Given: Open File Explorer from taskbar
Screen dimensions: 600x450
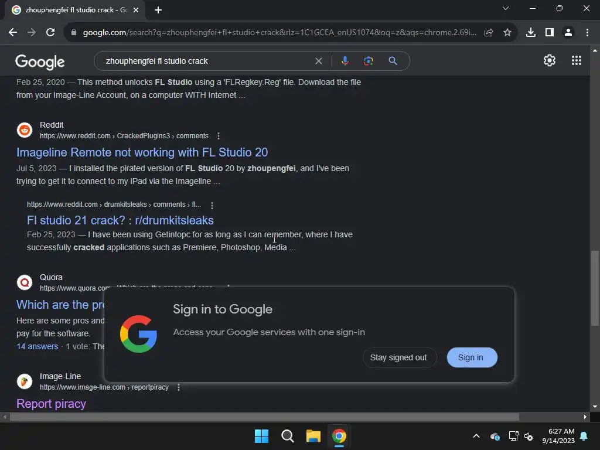Looking at the screenshot, I should (x=313, y=436).
